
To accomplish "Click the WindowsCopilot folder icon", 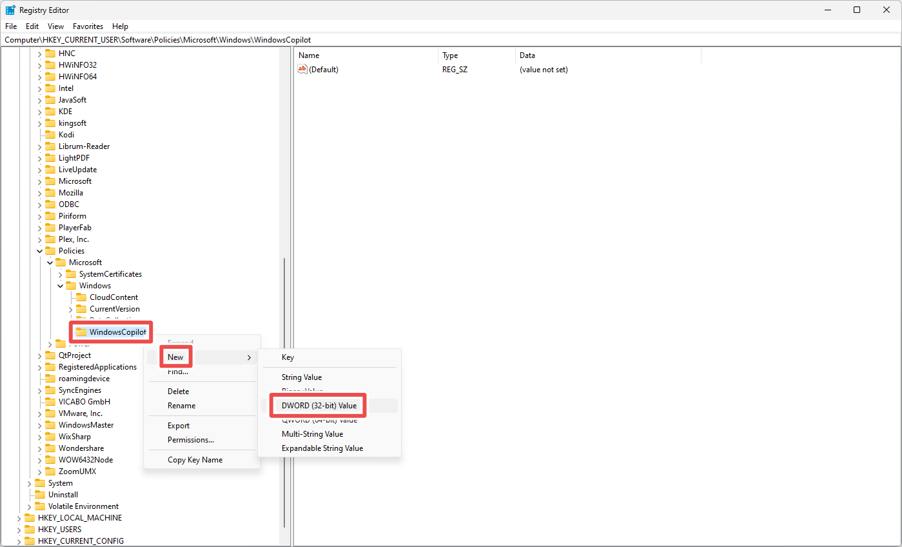I will 81,332.
